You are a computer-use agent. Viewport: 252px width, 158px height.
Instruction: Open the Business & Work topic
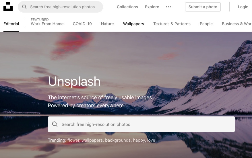tap(237, 24)
